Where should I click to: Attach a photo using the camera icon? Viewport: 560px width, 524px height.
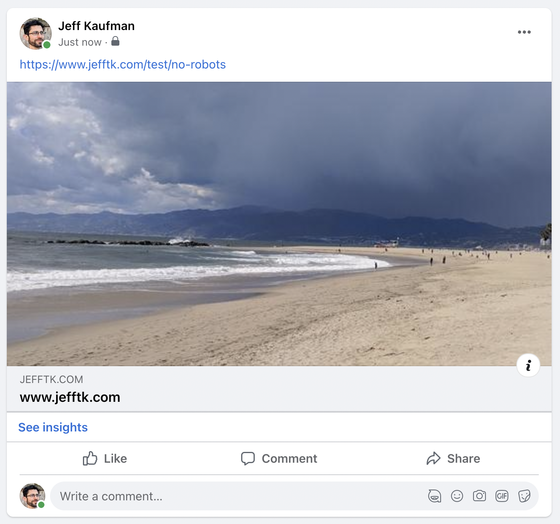tap(479, 496)
